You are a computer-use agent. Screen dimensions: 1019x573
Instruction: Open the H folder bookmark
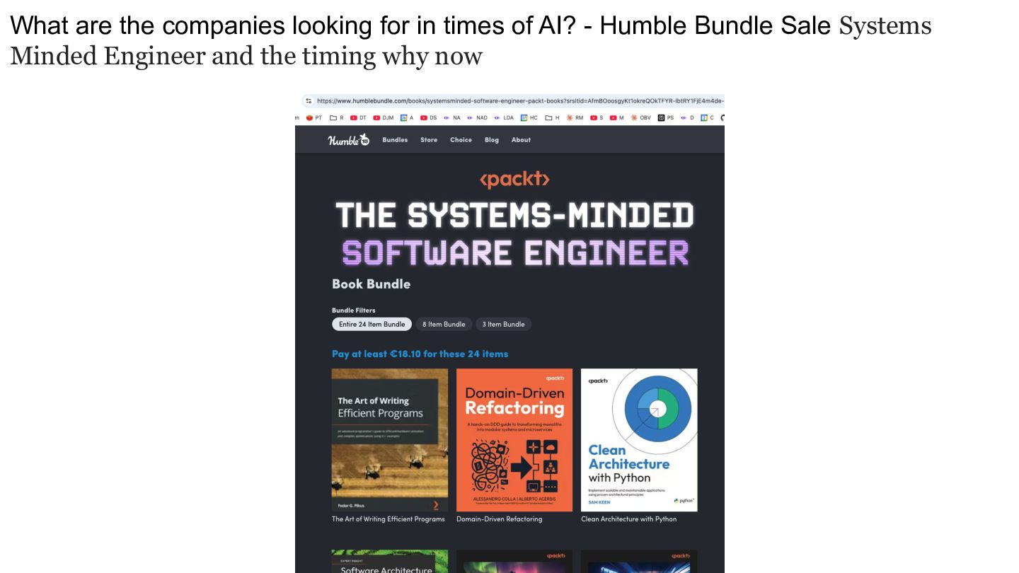click(552, 118)
